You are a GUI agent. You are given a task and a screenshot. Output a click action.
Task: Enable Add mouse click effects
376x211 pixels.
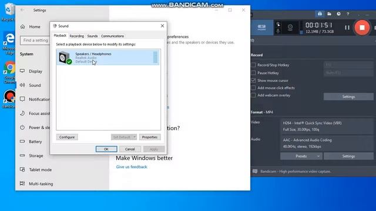pos(253,88)
